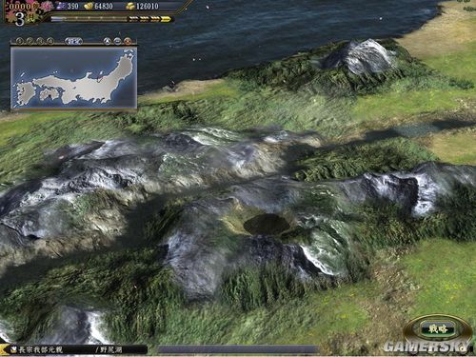Close the minimap panel with X button

point(128,41)
